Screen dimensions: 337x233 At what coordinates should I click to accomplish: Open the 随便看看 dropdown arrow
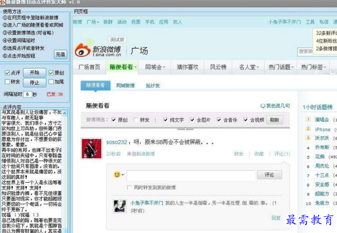pyautogui.click(x=136, y=67)
